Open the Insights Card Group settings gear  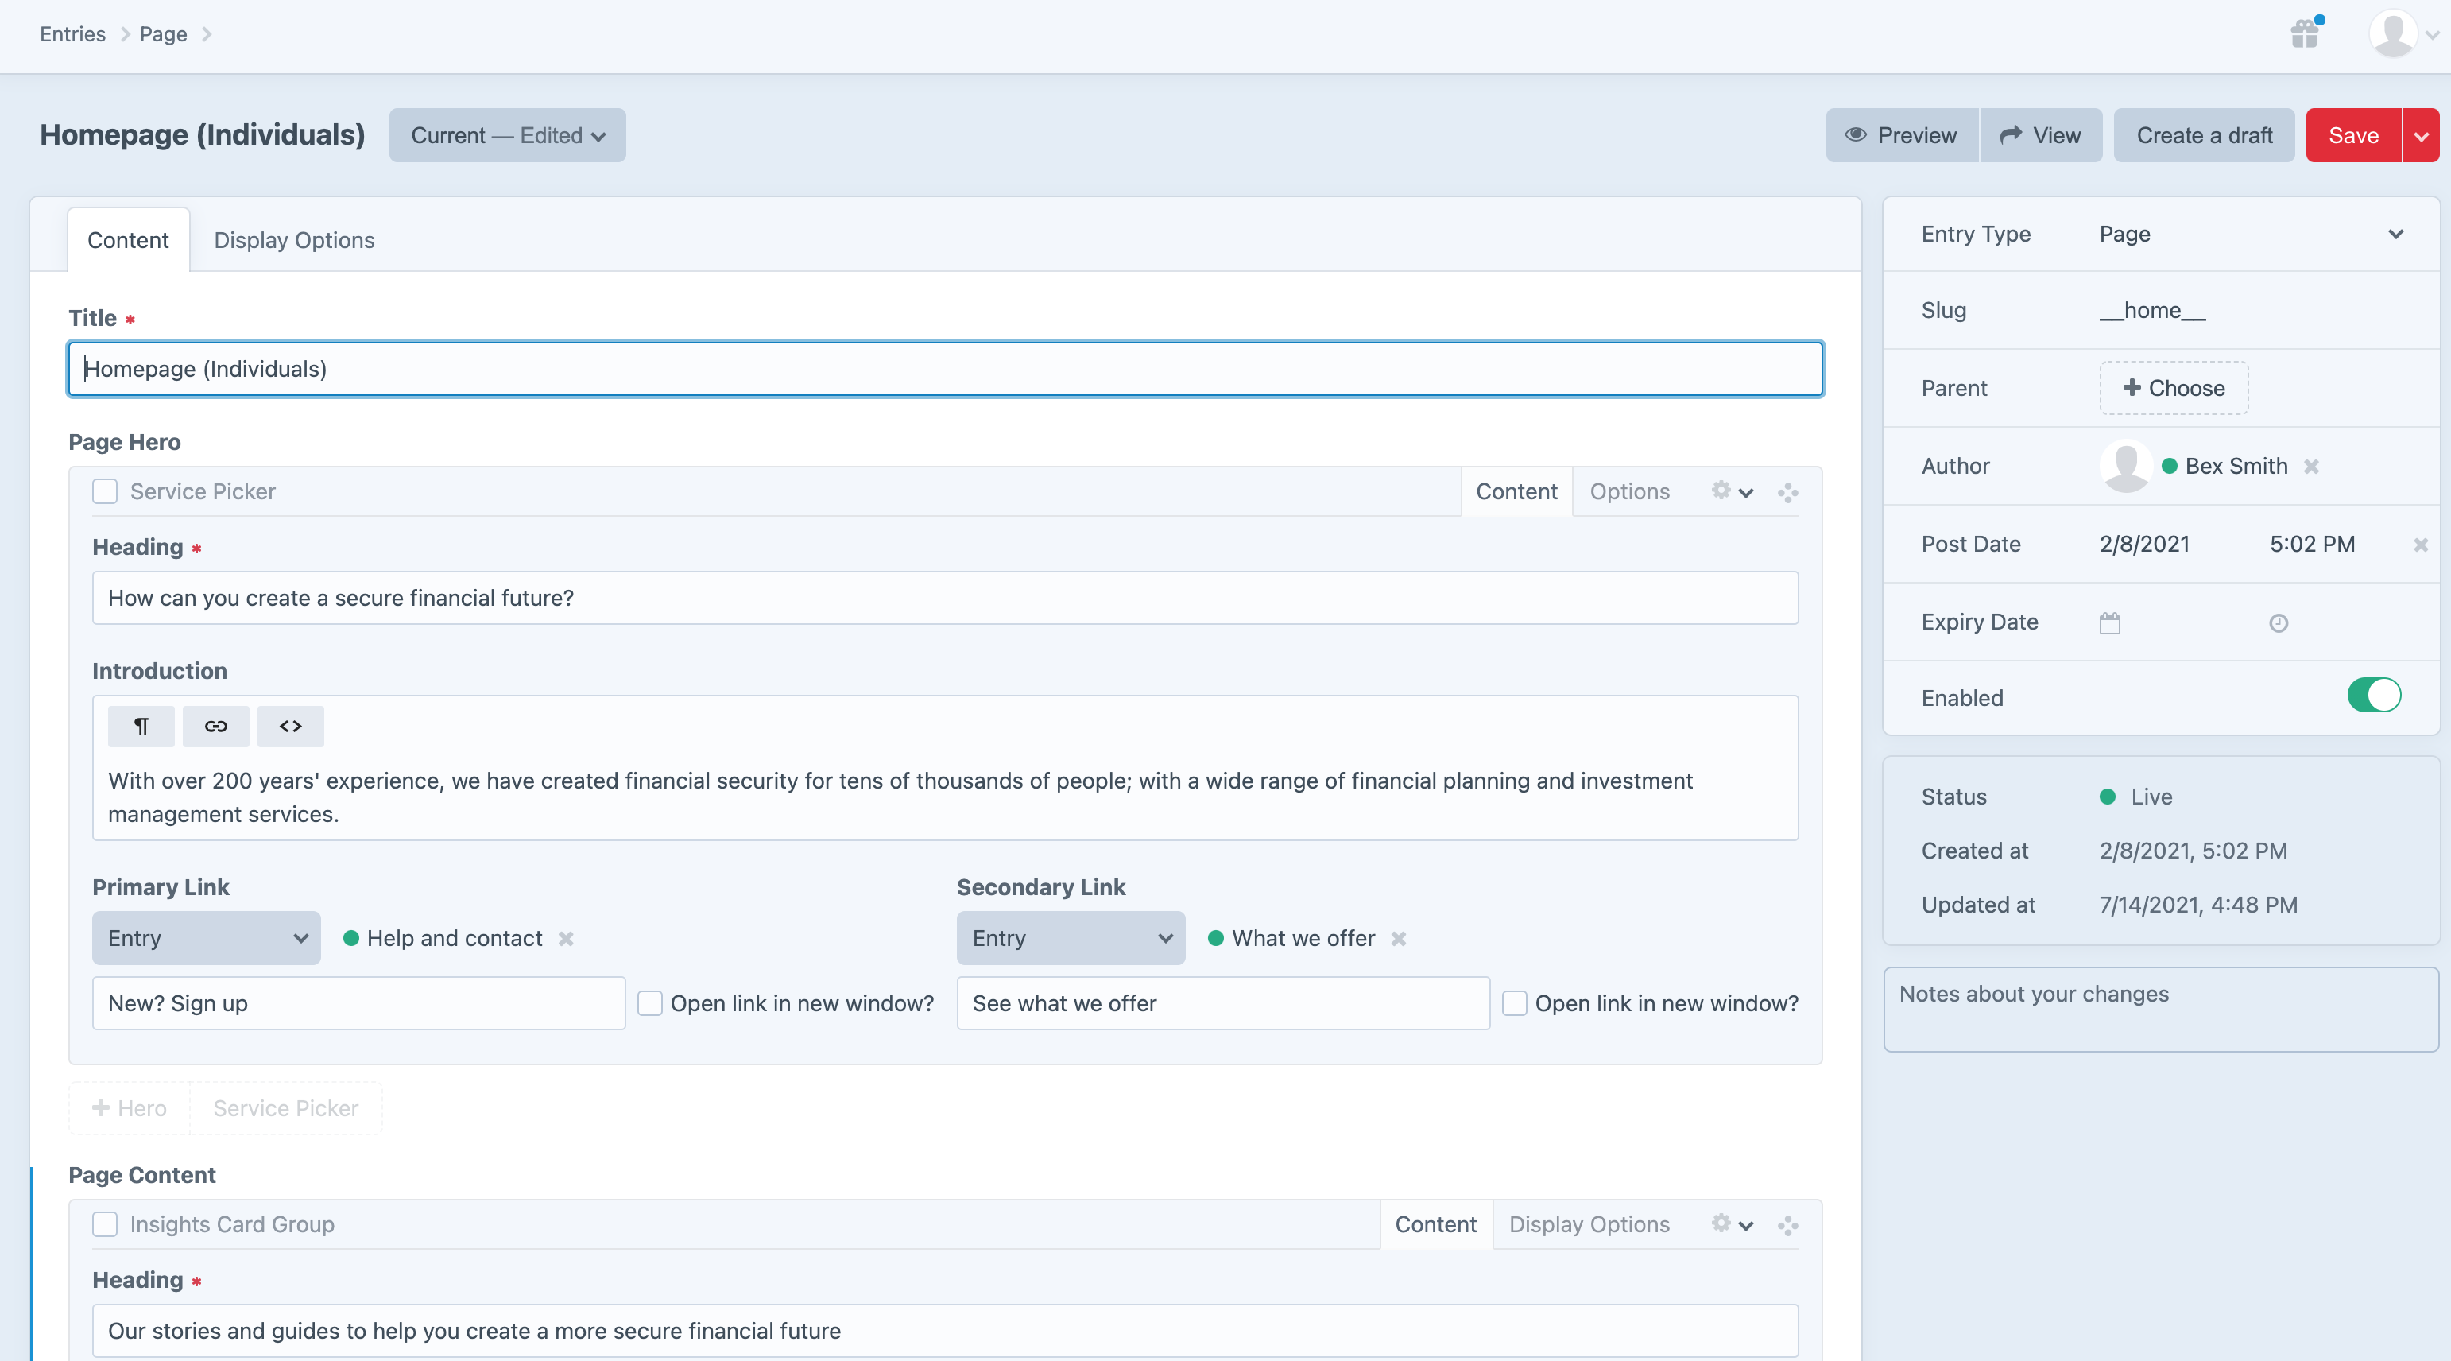(x=1732, y=1224)
